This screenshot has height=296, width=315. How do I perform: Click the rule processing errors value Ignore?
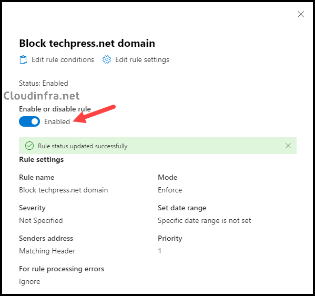pos(29,282)
